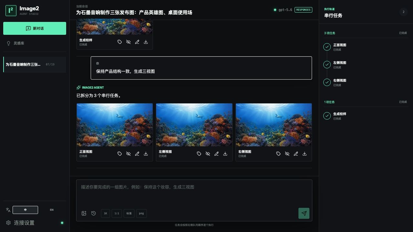Open 连接设置 connection settings
The image size is (413, 232).
[35, 223]
